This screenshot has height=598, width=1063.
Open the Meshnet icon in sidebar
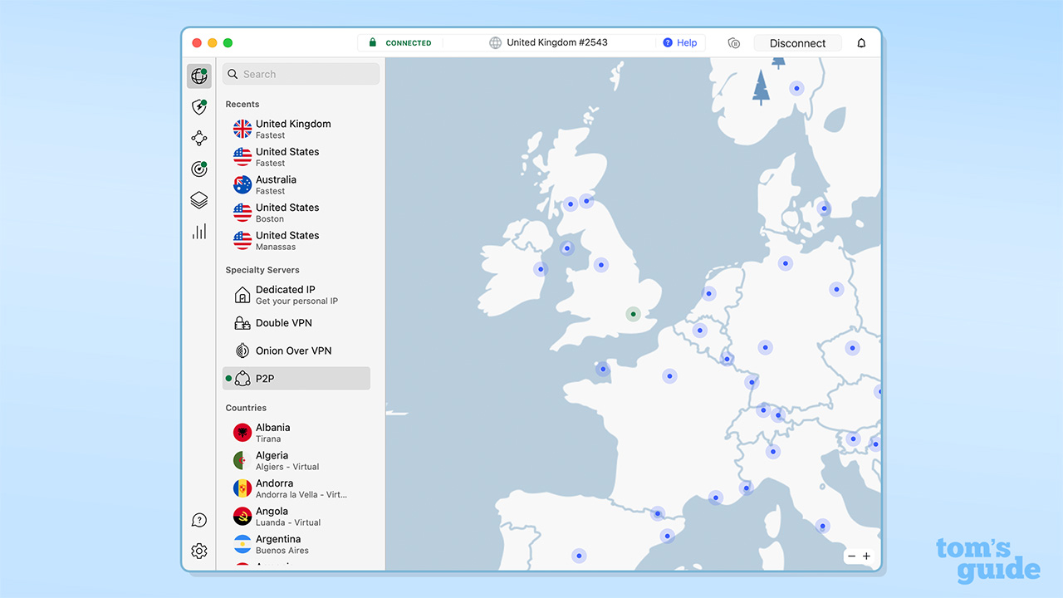pyautogui.click(x=199, y=138)
